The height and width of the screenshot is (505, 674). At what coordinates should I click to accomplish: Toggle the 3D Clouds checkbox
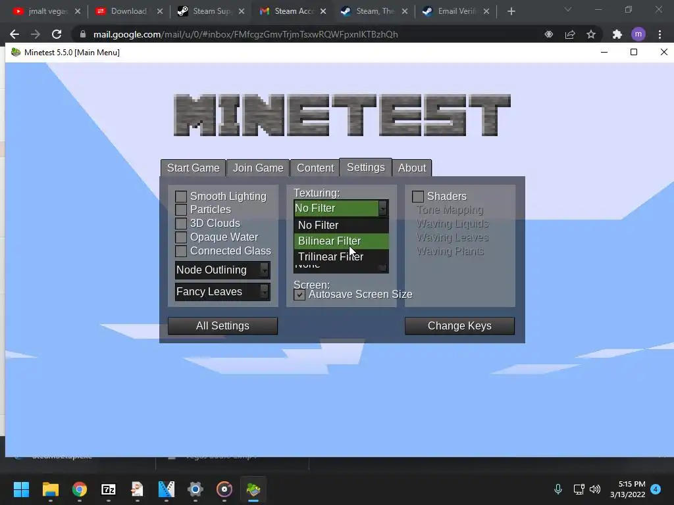pyautogui.click(x=181, y=224)
